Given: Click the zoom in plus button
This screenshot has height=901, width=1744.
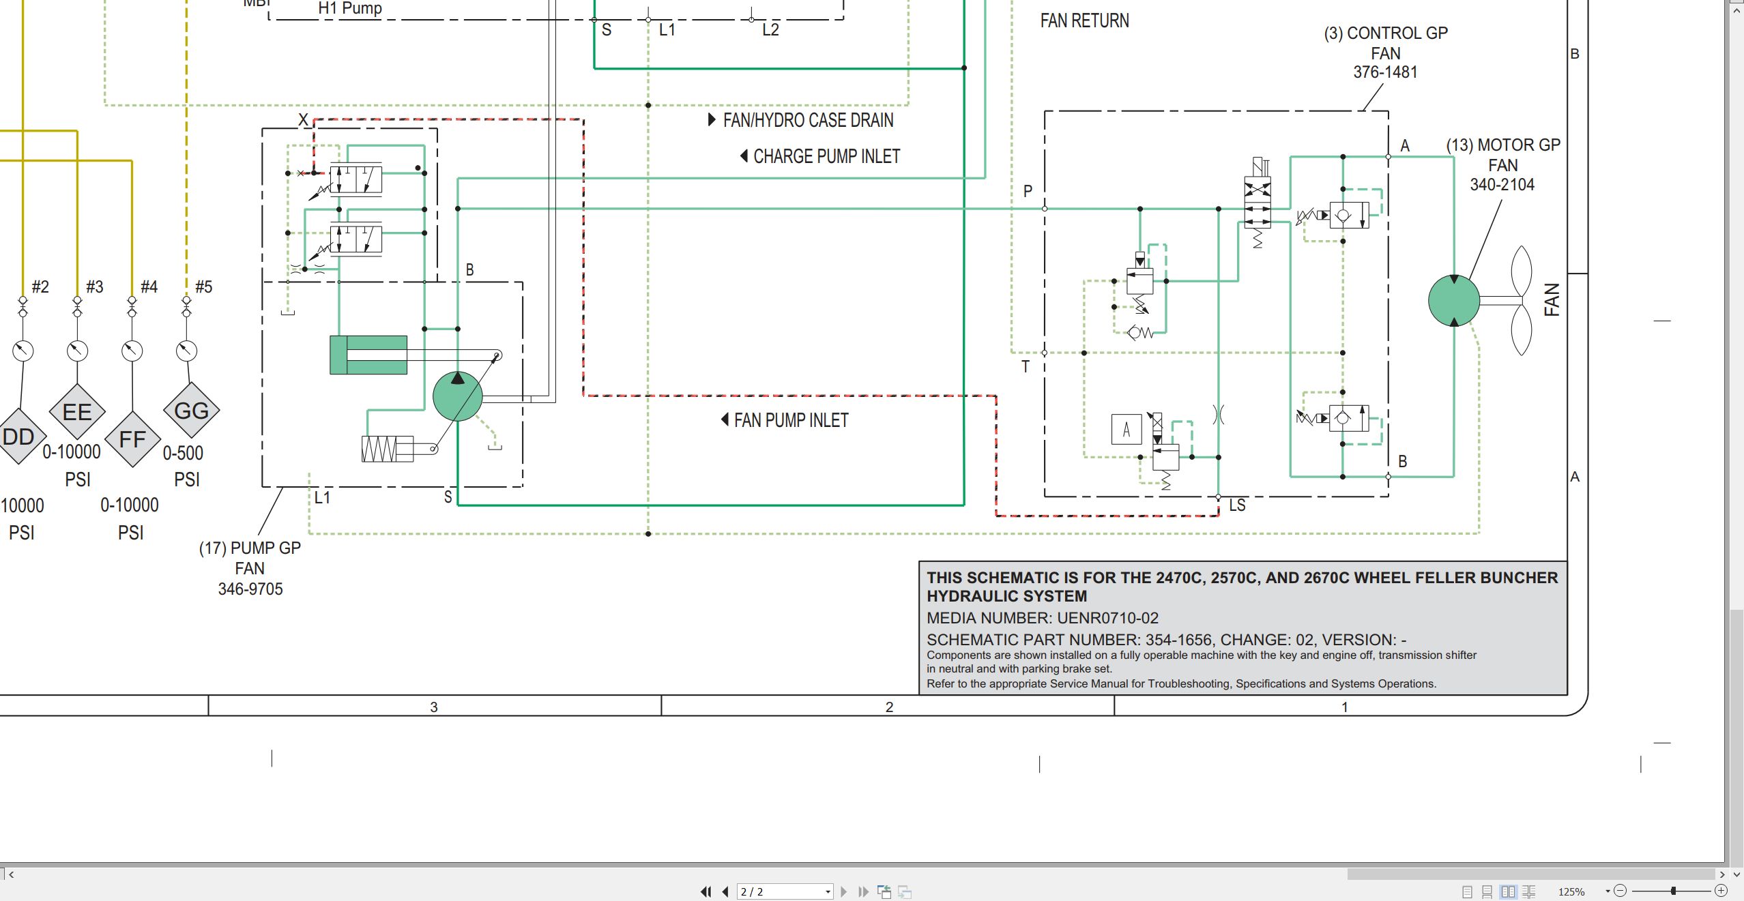Looking at the screenshot, I should click(1721, 891).
